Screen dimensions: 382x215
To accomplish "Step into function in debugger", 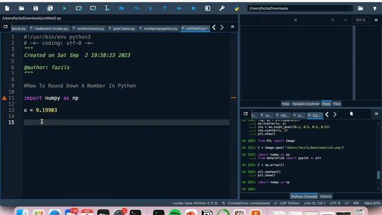I will click(x=150, y=8).
